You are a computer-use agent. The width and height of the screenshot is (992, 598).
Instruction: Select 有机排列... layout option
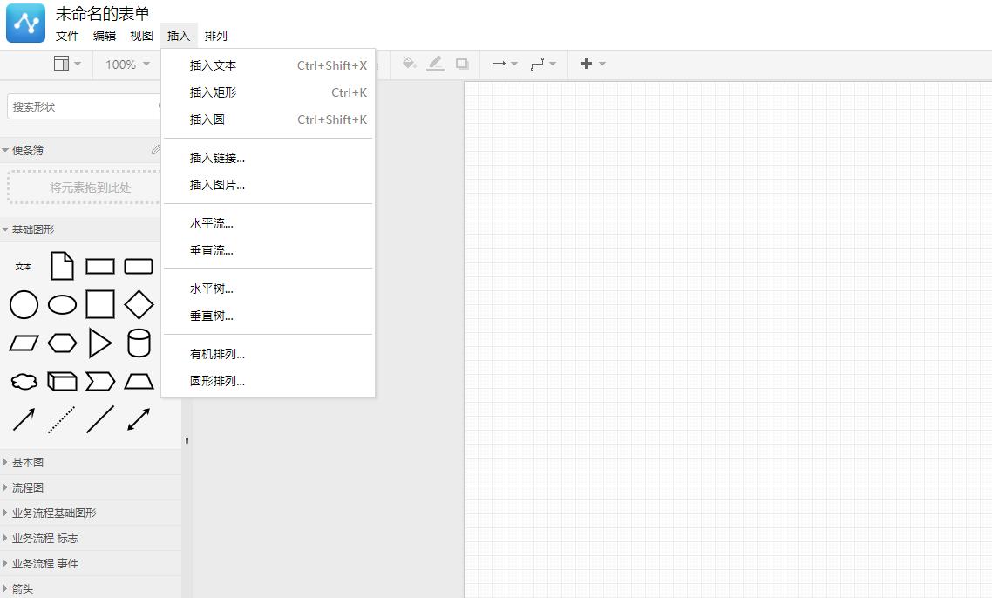(x=268, y=355)
